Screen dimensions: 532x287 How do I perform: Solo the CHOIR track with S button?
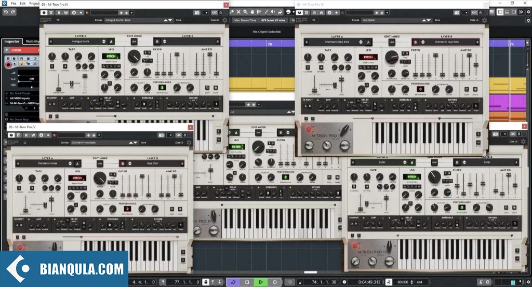coord(14,59)
